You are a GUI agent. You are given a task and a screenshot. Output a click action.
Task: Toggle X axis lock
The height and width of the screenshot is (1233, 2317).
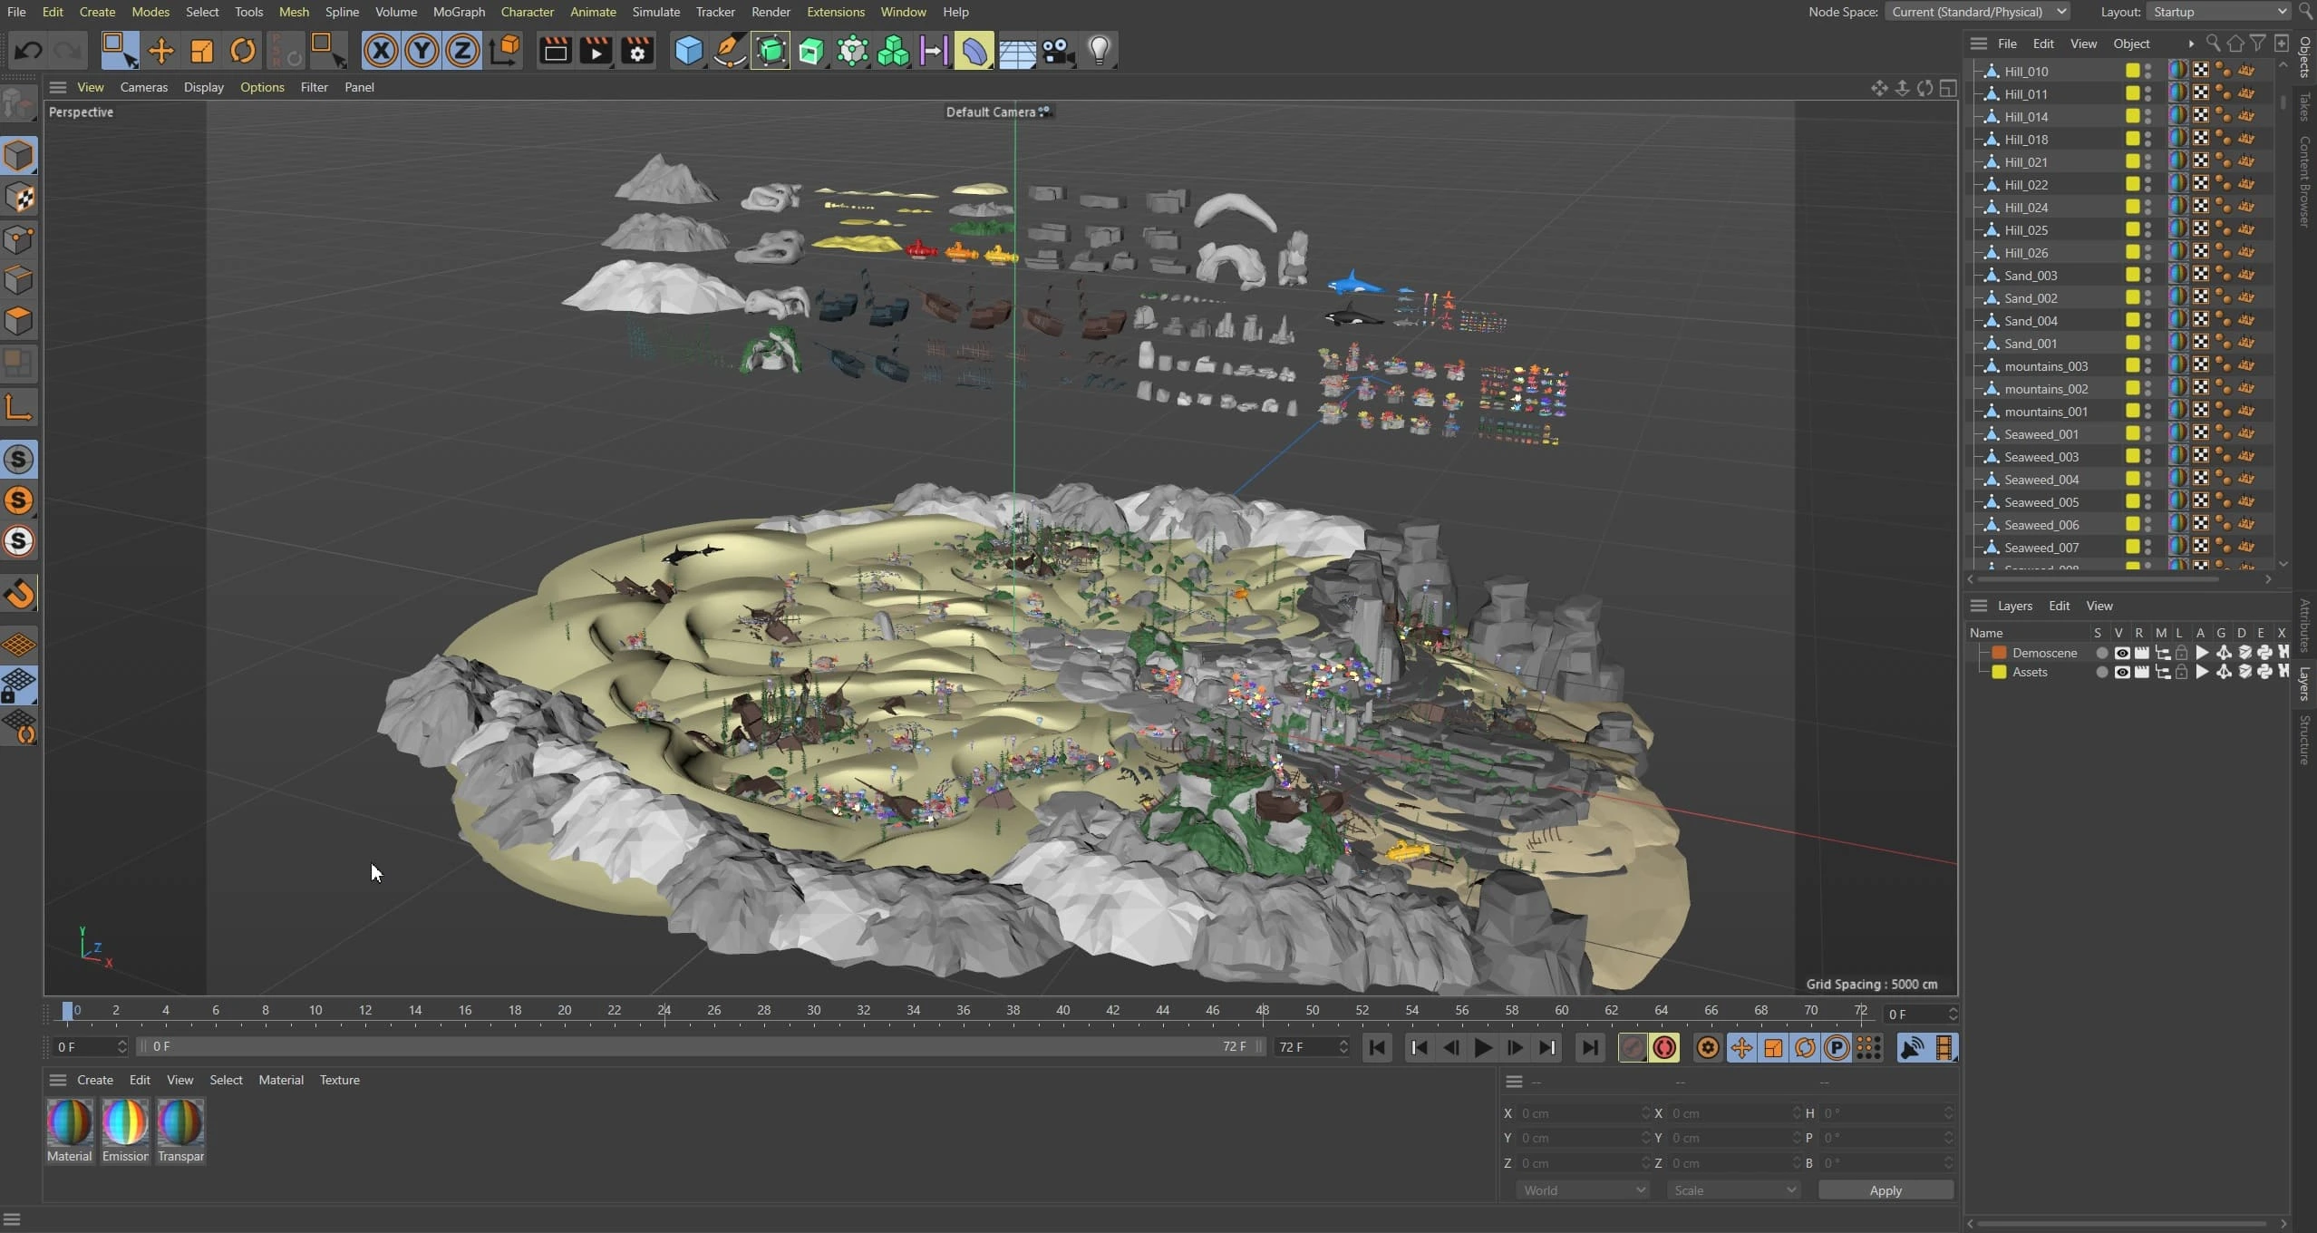(x=381, y=51)
